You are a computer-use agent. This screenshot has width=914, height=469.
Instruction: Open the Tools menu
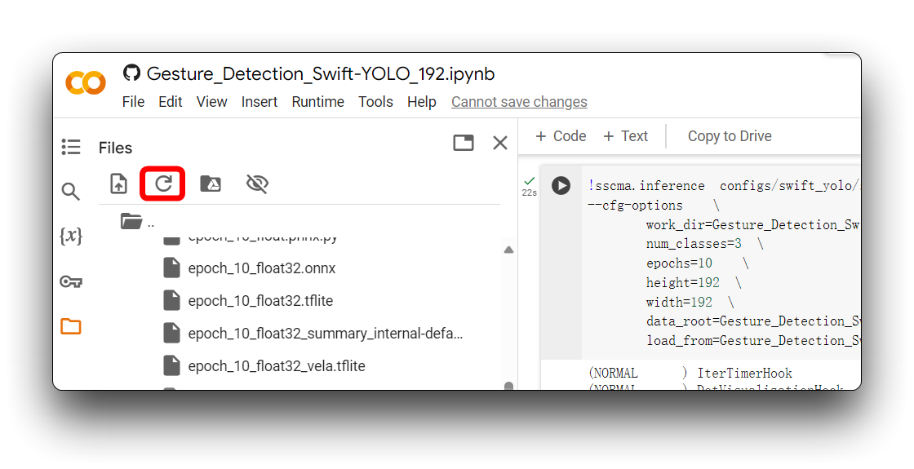pyautogui.click(x=375, y=102)
